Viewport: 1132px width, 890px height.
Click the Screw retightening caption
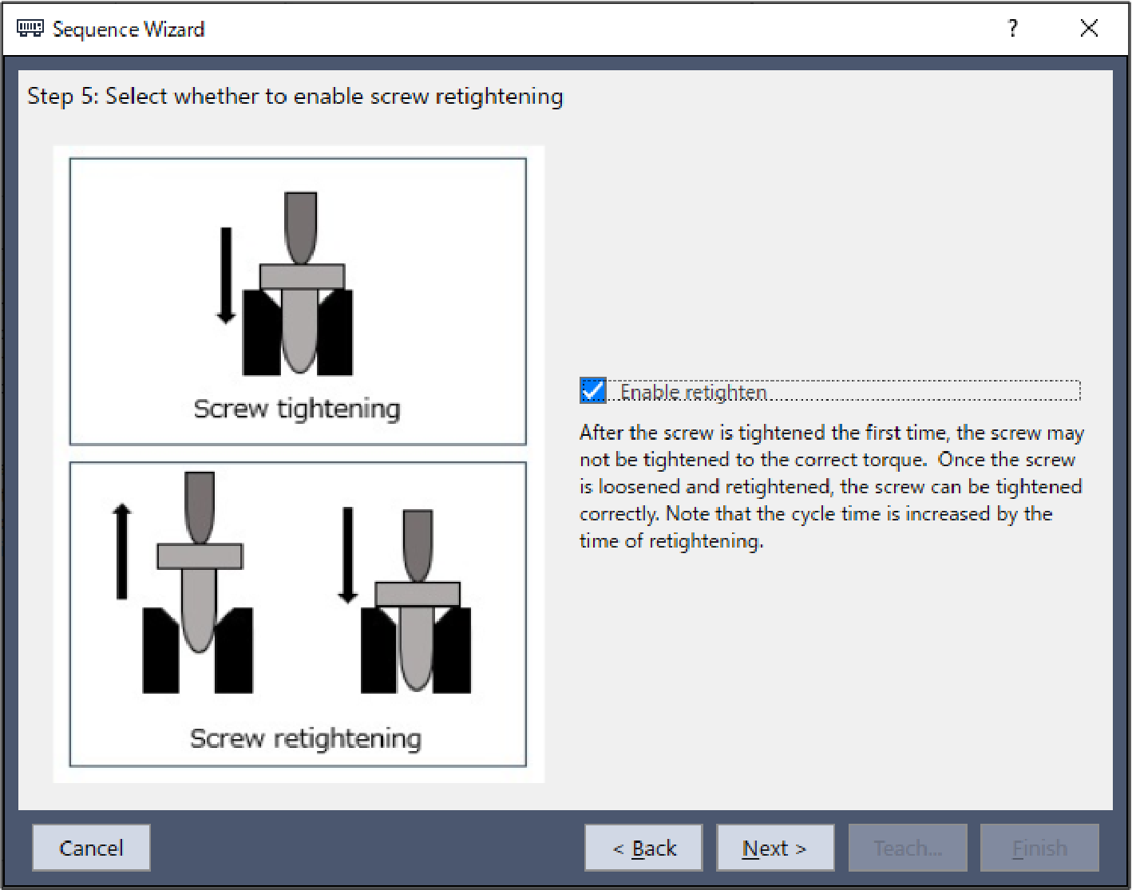(x=305, y=738)
